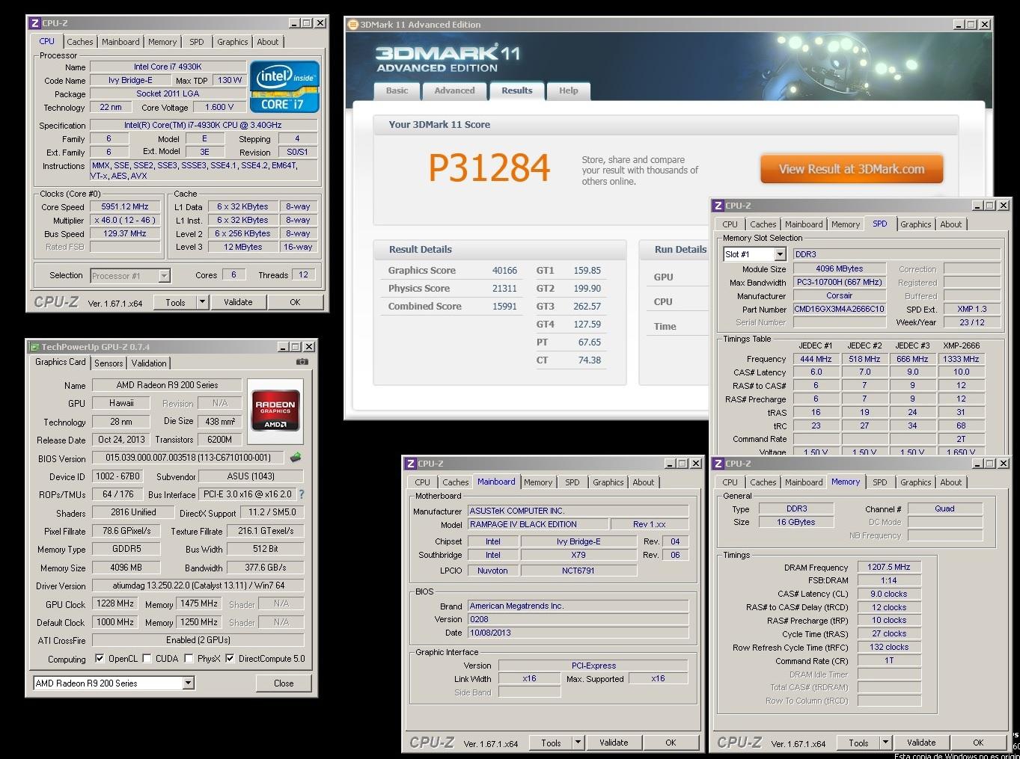Click the GT3 value 262.57
The height and width of the screenshot is (759, 1020).
(x=587, y=307)
